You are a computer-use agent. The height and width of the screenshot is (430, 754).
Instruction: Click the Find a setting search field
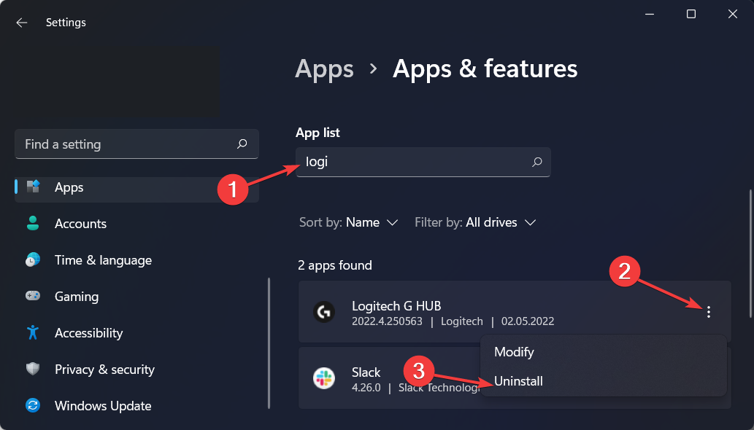[128, 144]
